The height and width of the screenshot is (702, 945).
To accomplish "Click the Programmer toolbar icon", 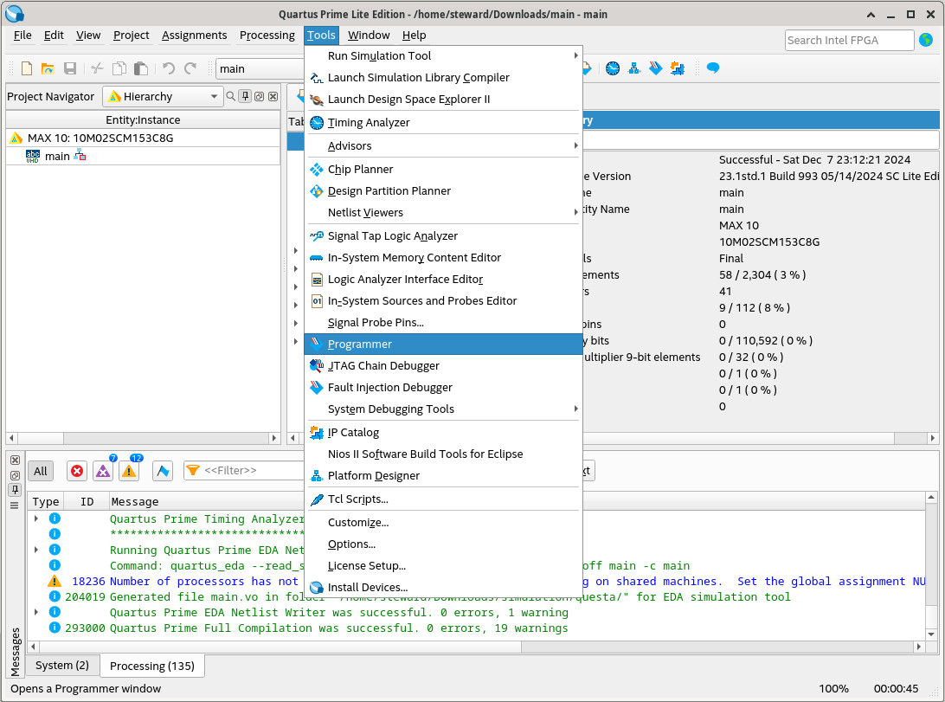I will (x=656, y=68).
